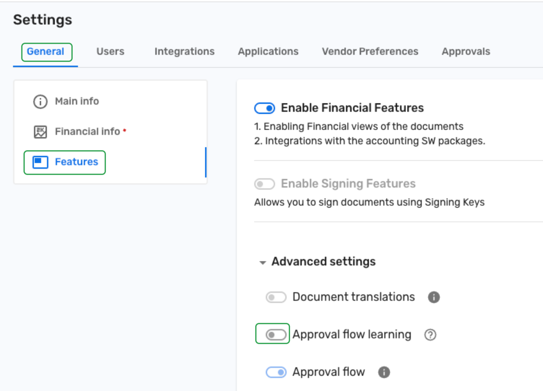Toggle Enable Signing Features switch
Viewport: 543px width, 391px height.
click(x=265, y=184)
